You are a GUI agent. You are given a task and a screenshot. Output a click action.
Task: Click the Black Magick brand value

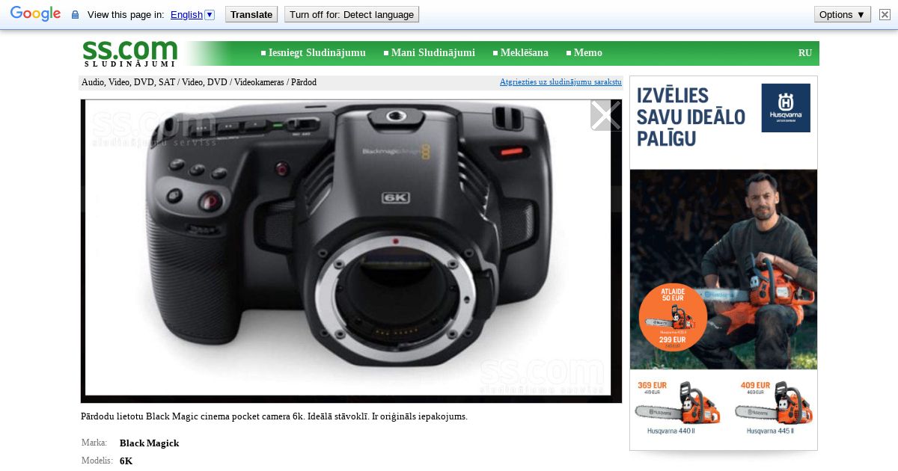pyautogui.click(x=149, y=443)
